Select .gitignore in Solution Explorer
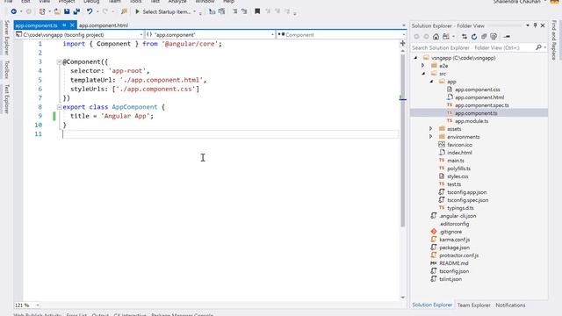 coord(450,232)
